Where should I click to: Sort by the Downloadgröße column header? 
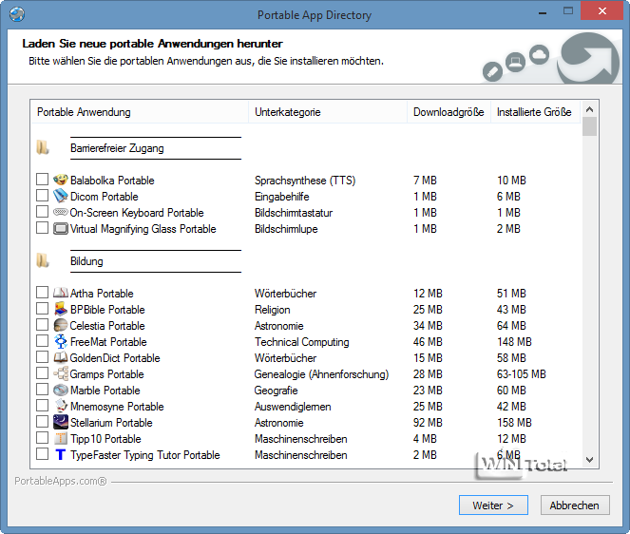pos(449,112)
